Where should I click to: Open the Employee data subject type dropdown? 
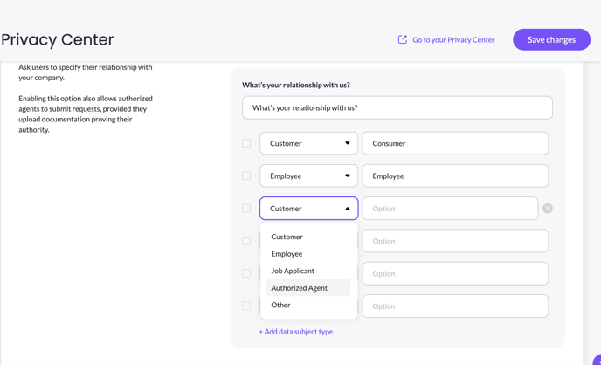point(308,176)
